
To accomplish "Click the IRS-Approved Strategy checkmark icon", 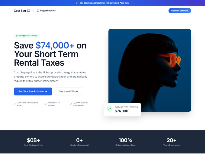I will pos(17,36).
